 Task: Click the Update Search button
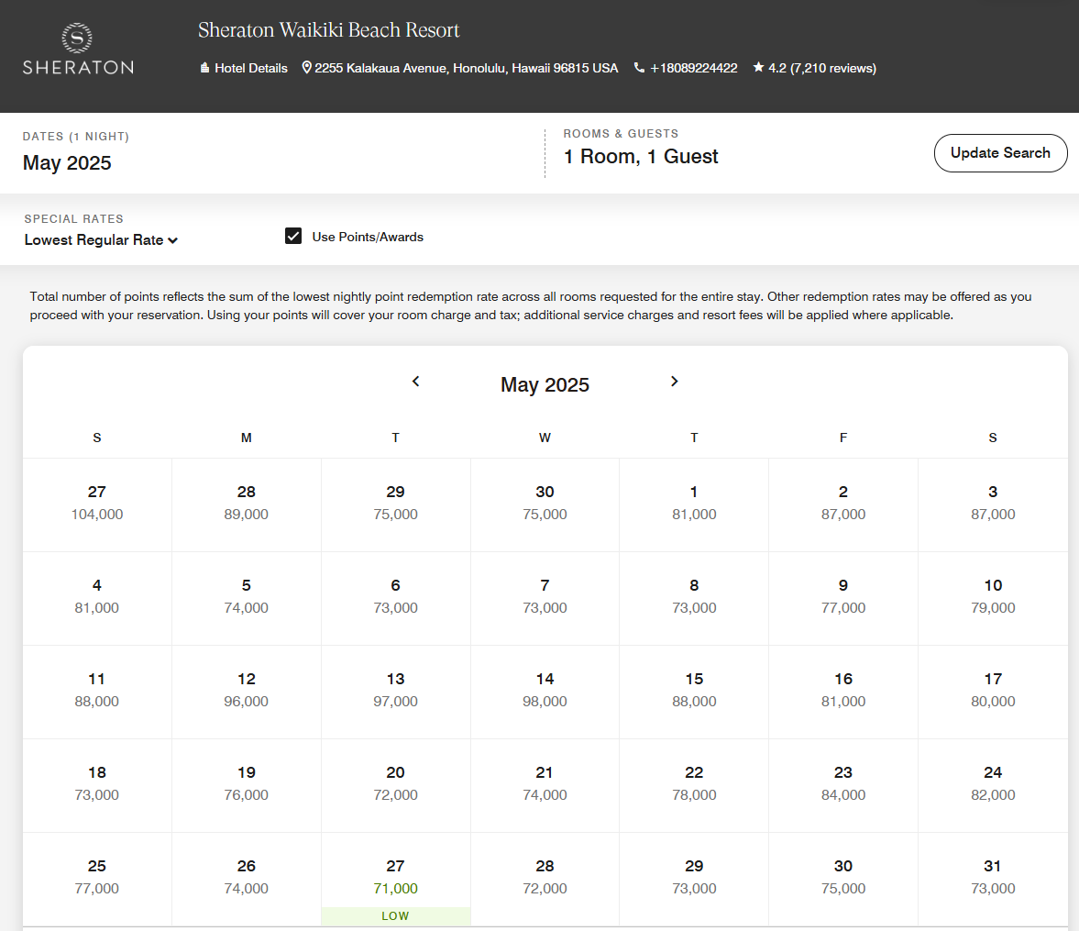click(1000, 153)
